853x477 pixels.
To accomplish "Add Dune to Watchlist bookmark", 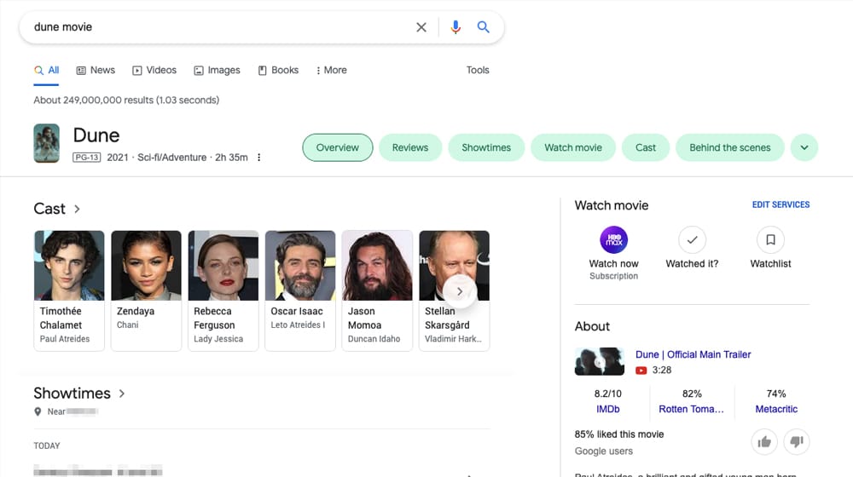I will click(770, 239).
